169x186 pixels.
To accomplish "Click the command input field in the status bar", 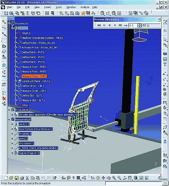I will 133,183.
